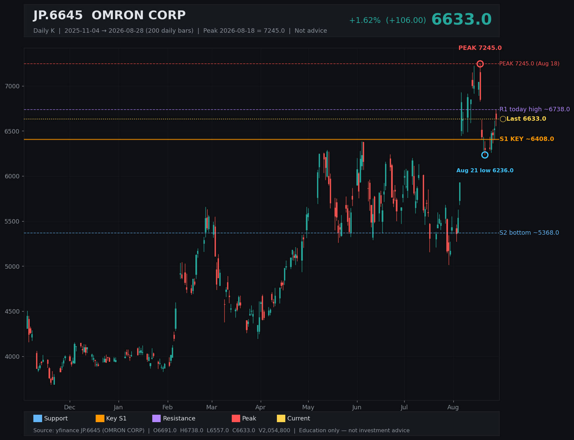Click the orange Key S1 legend swatch
Viewport: 574px width, 440px height.
(x=100, y=418)
